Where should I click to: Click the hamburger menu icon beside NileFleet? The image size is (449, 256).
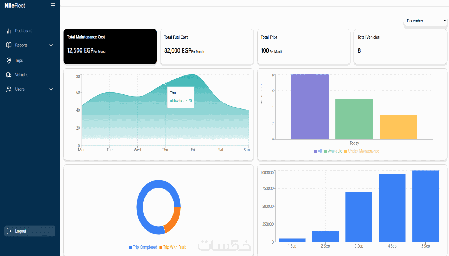(x=53, y=5)
